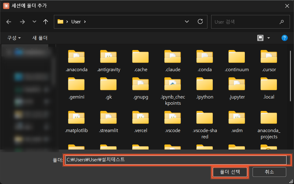Open the 구성 menu
Screen dimensions: 294x184
[14, 38]
